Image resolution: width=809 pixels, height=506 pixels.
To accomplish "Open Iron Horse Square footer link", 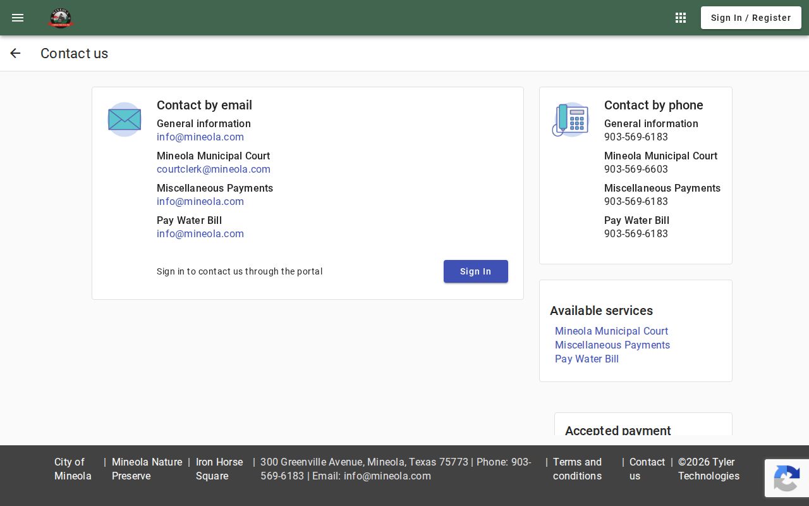I will pos(219,469).
